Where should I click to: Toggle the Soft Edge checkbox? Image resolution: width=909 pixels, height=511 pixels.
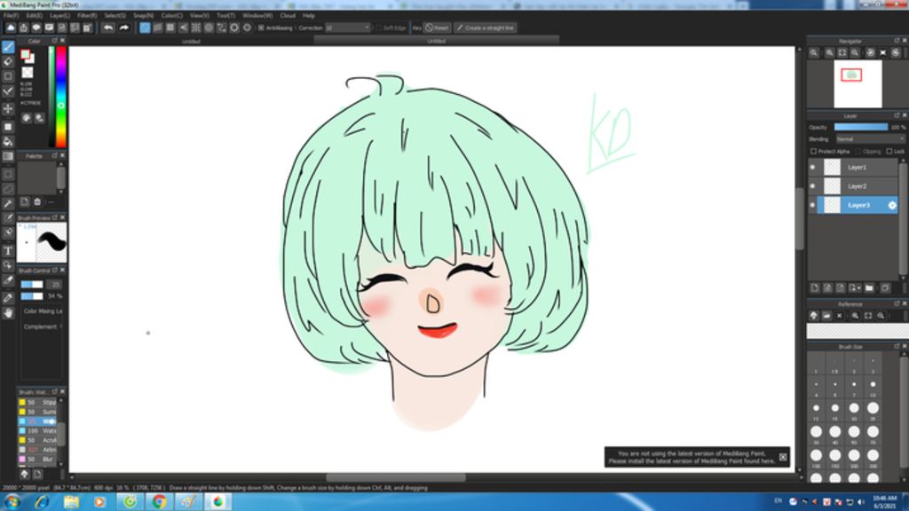click(378, 28)
